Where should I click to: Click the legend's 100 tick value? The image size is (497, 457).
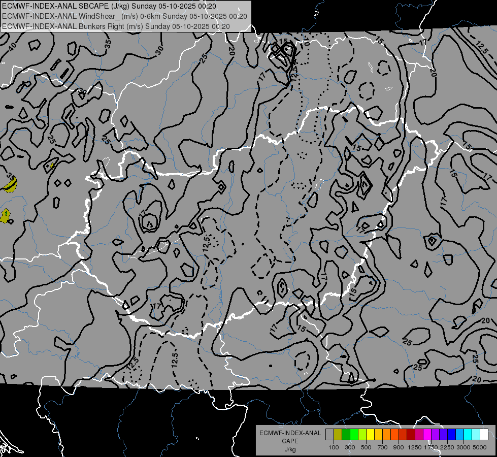coord(334,447)
